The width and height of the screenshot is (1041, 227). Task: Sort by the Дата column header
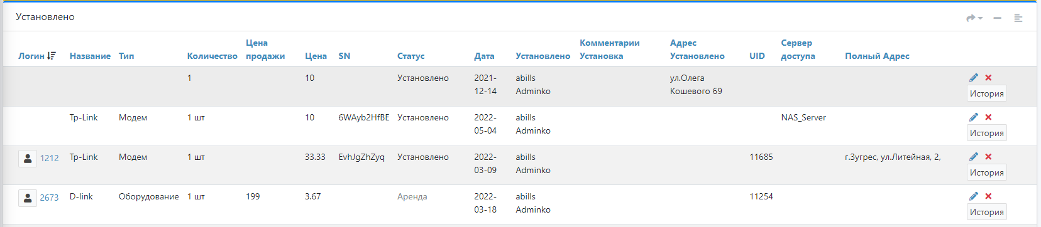pos(484,56)
